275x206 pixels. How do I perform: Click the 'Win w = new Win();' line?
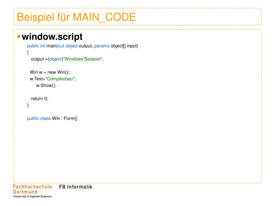coord(50,72)
